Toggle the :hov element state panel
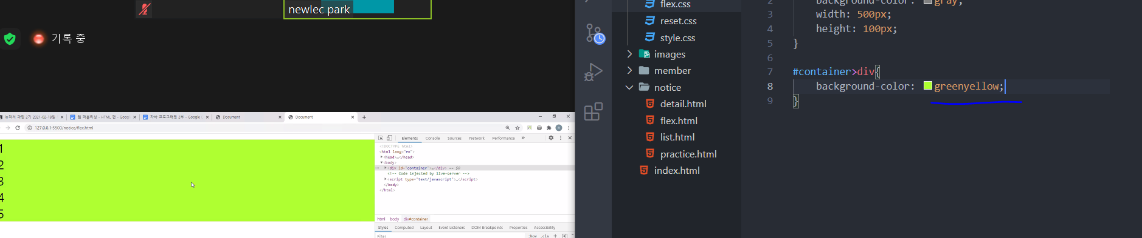The image size is (1142, 238). pos(533,236)
